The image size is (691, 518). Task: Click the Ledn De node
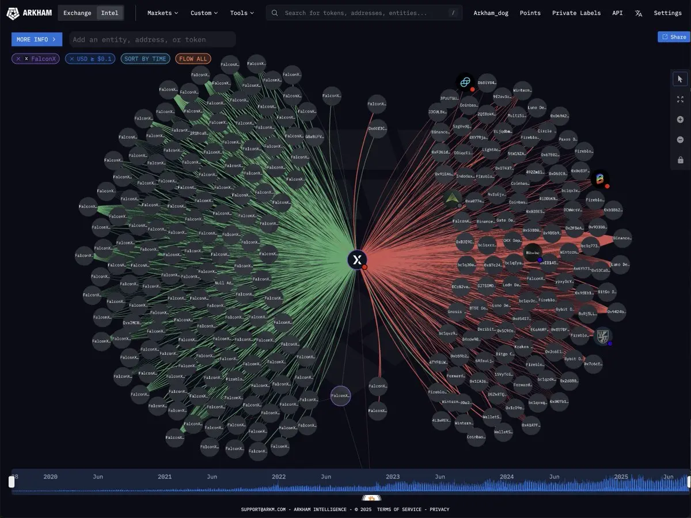click(x=511, y=284)
